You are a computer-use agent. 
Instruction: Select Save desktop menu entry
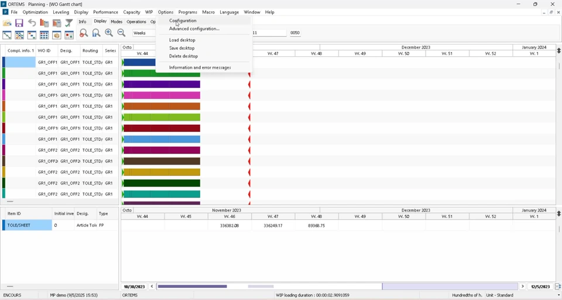click(181, 48)
